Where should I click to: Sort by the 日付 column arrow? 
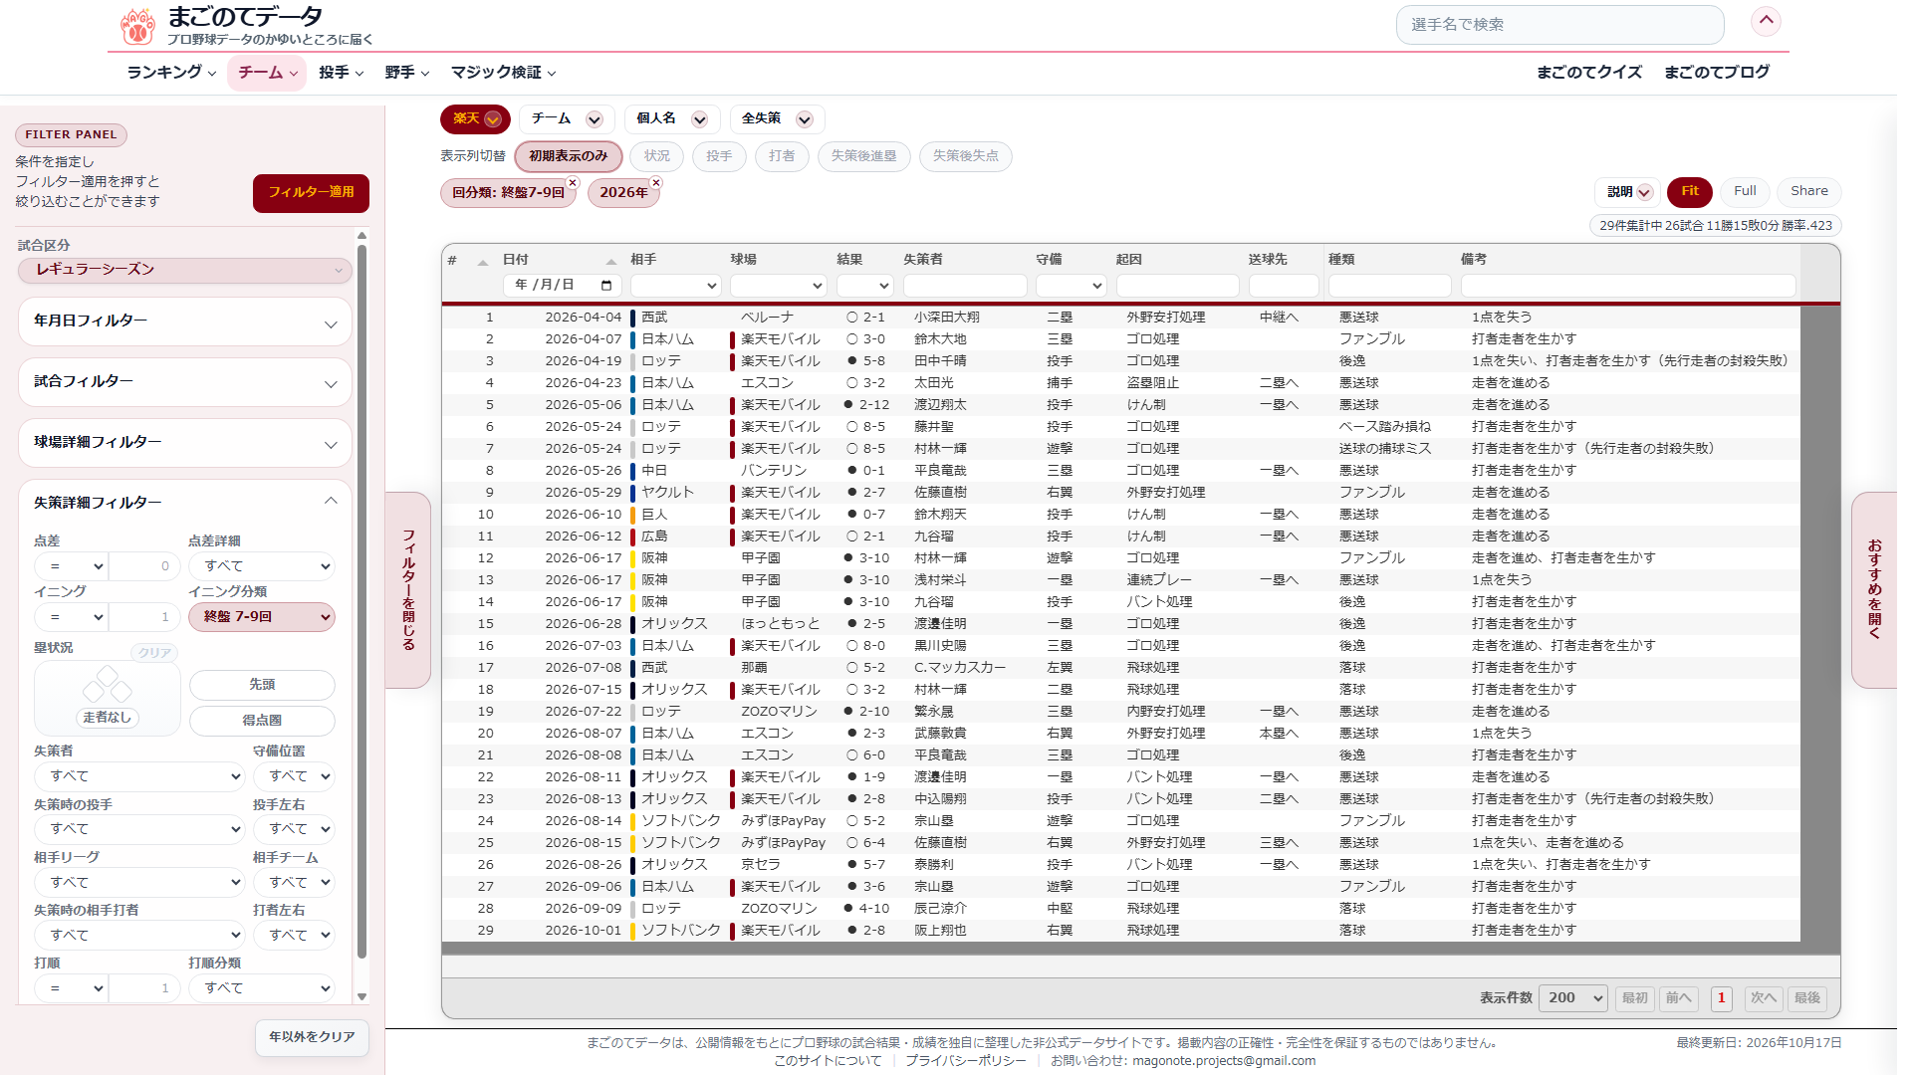click(610, 262)
